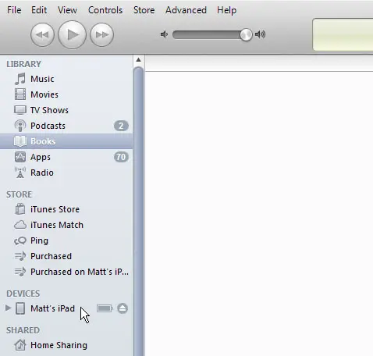
Task: Click the max volume speaker icon
Action: pos(260,34)
